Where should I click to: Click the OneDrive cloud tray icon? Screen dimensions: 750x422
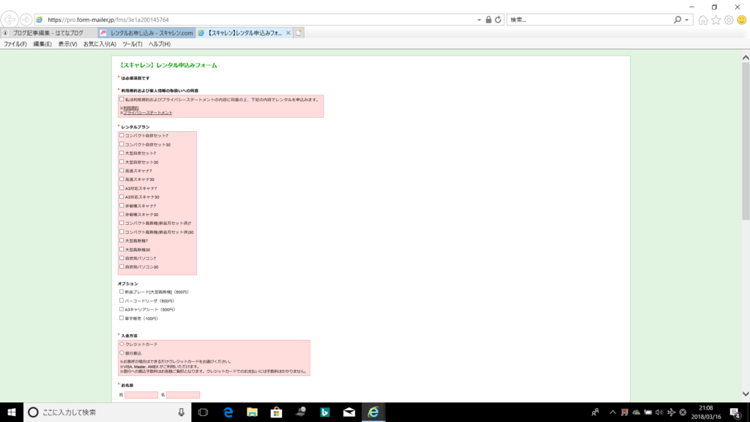[636, 412]
